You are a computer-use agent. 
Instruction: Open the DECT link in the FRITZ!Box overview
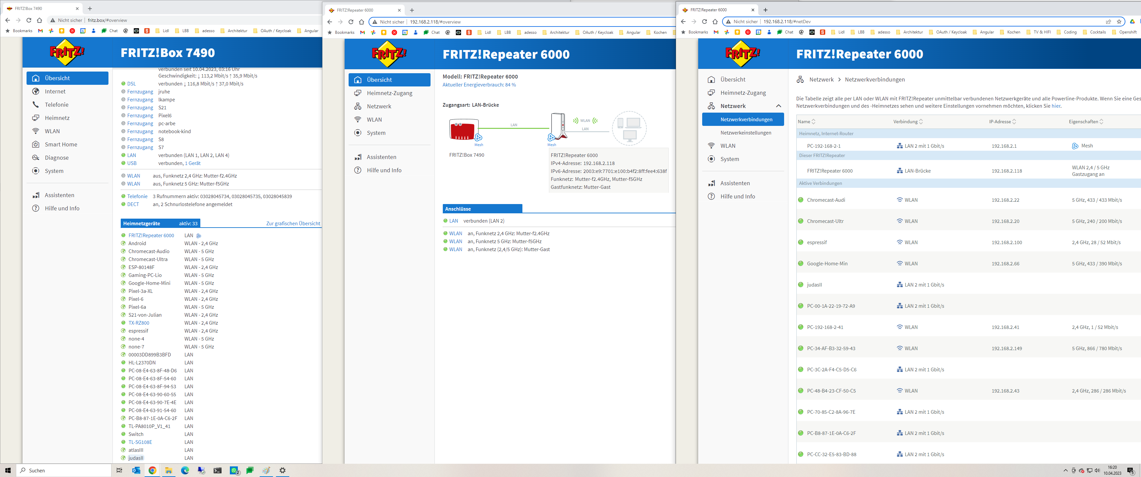click(133, 204)
